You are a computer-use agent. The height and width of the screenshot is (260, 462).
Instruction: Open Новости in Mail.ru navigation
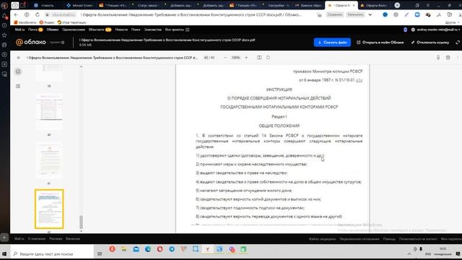(121, 30)
